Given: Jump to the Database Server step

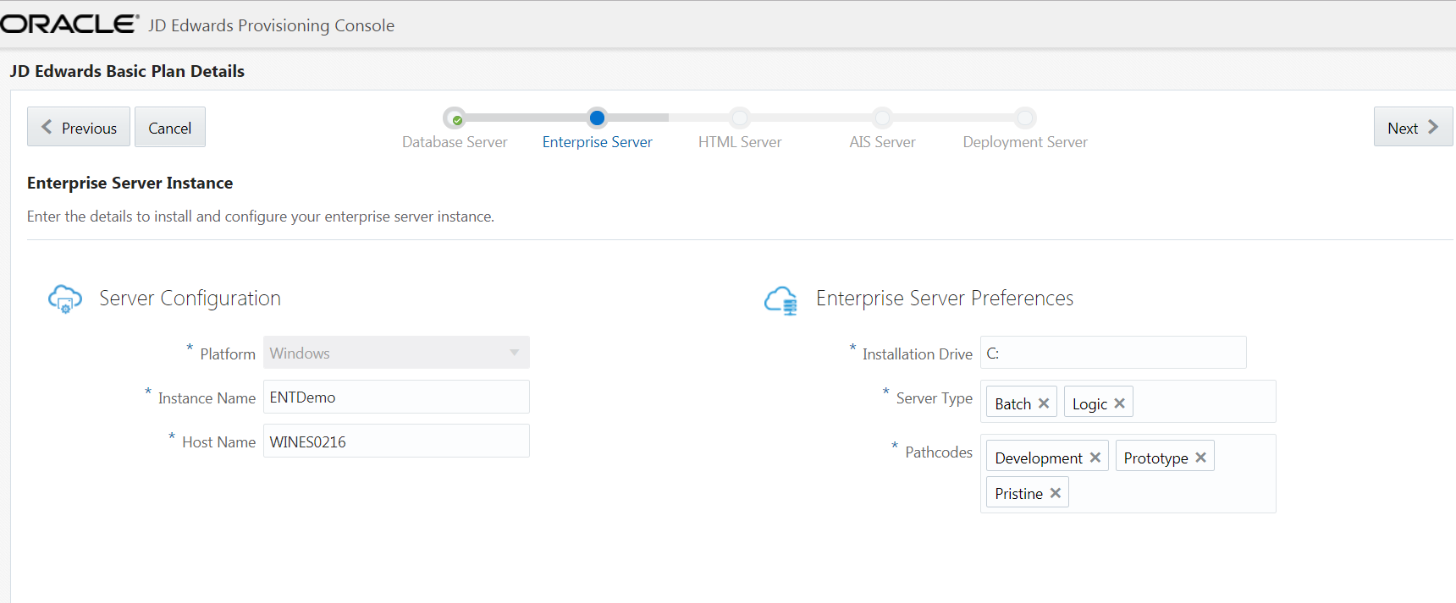Looking at the screenshot, I should pos(455,142).
